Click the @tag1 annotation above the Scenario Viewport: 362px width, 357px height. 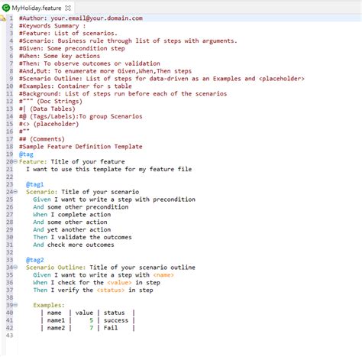pos(35,184)
